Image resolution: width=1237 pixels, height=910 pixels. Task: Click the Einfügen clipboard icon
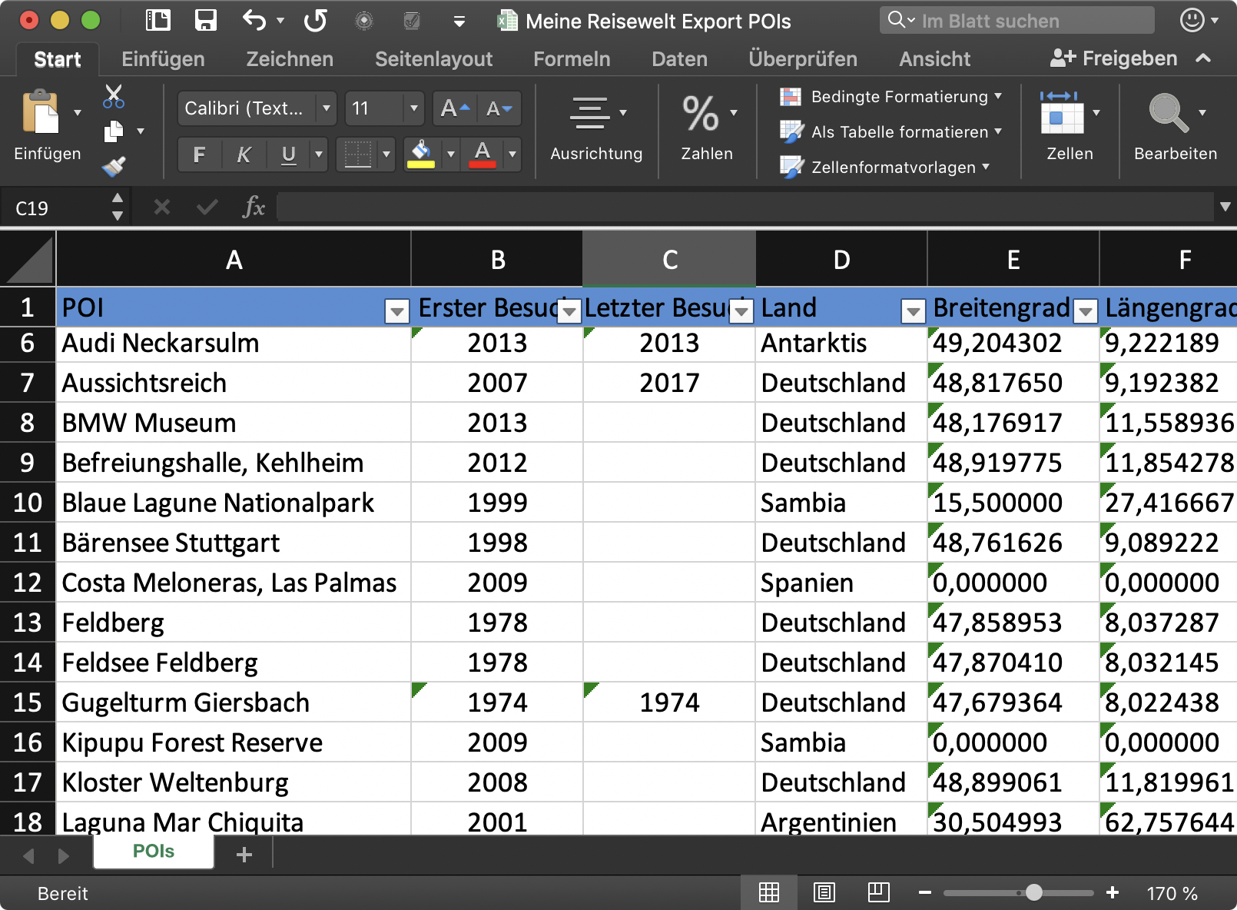41,112
